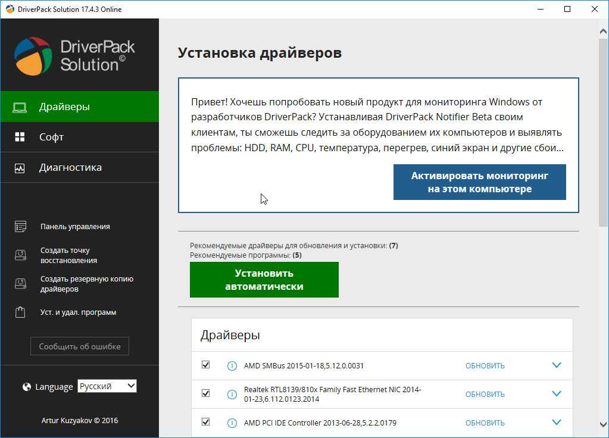Open the Драйверы section in sidebar
The image size is (609, 438).
coord(80,107)
